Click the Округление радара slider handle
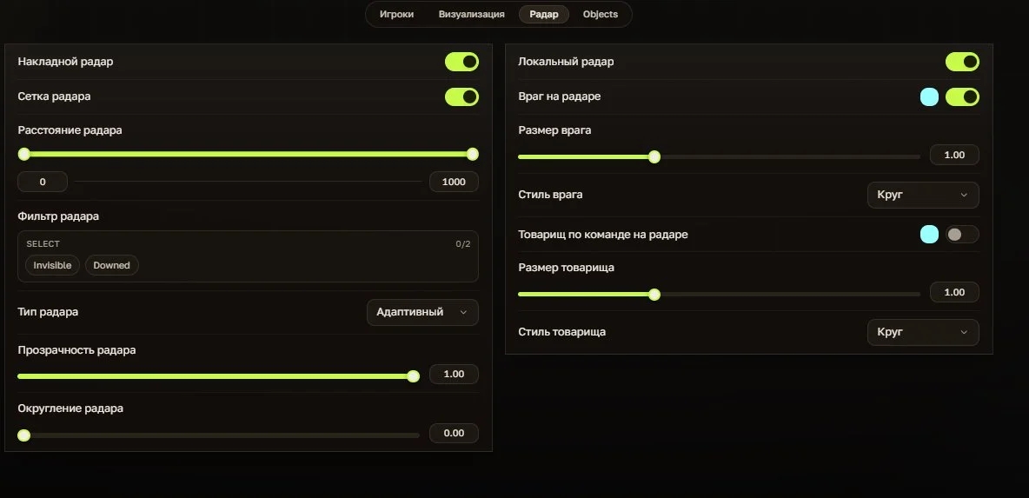The width and height of the screenshot is (1029, 498). coord(24,435)
